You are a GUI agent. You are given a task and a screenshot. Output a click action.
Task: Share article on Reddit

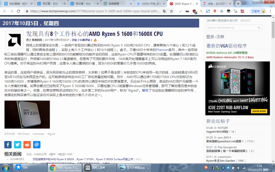click(x=27, y=144)
